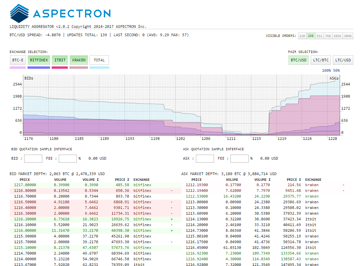Click 'itbit' in the 1214.13000 ask row
Screen dimensions: 363x266
tap(311, 219)
